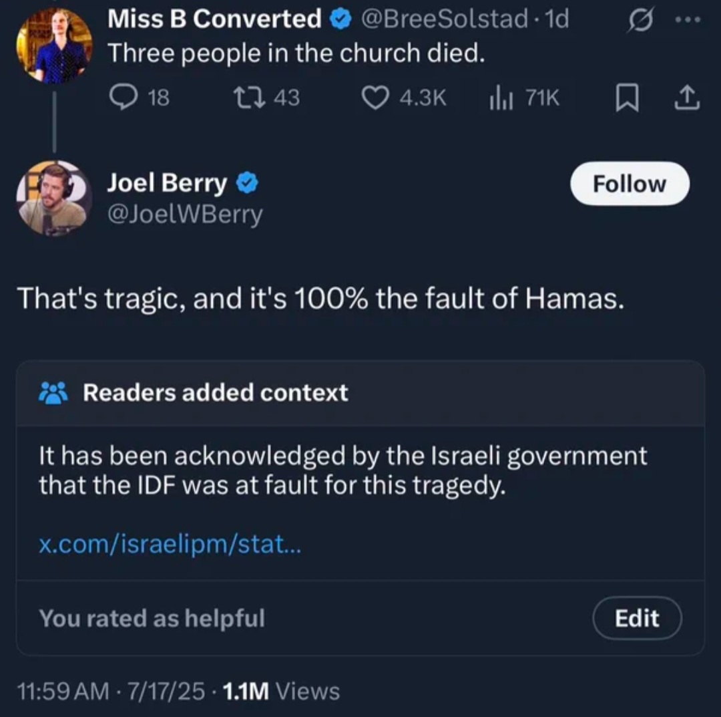This screenshot has height=717, width=721.
Task: Follow Joel Berry
Action: pos(630,184)
